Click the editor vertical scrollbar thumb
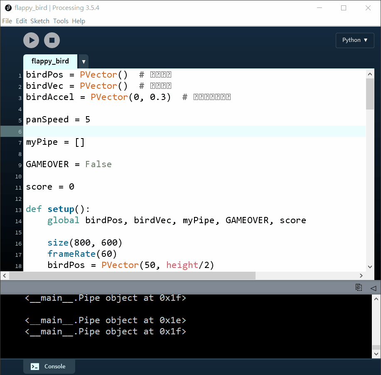 pyautogui.click(x=370, y=94)
